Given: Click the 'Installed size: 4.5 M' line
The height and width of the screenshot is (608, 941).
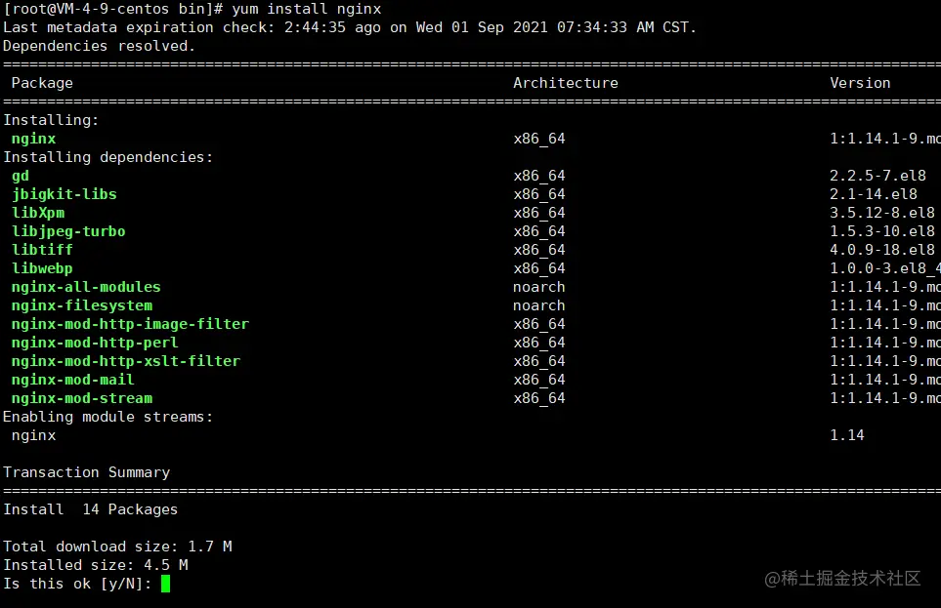Looking at the screenshot, I should coord(96,565).
